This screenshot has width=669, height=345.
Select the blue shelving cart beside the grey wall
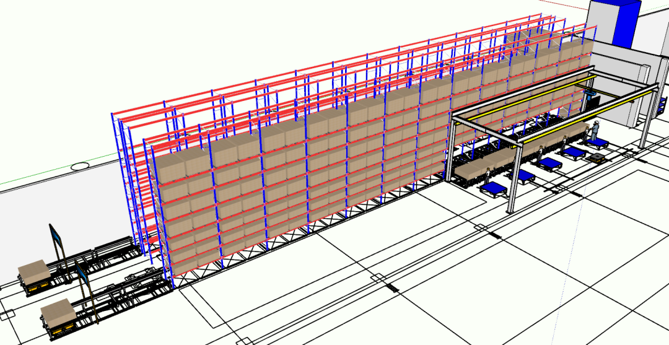coord(663,107)
